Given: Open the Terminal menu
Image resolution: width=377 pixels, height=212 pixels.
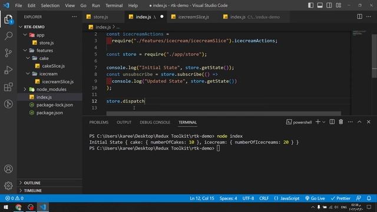Looking at the screenshot, I should [114, 5].
